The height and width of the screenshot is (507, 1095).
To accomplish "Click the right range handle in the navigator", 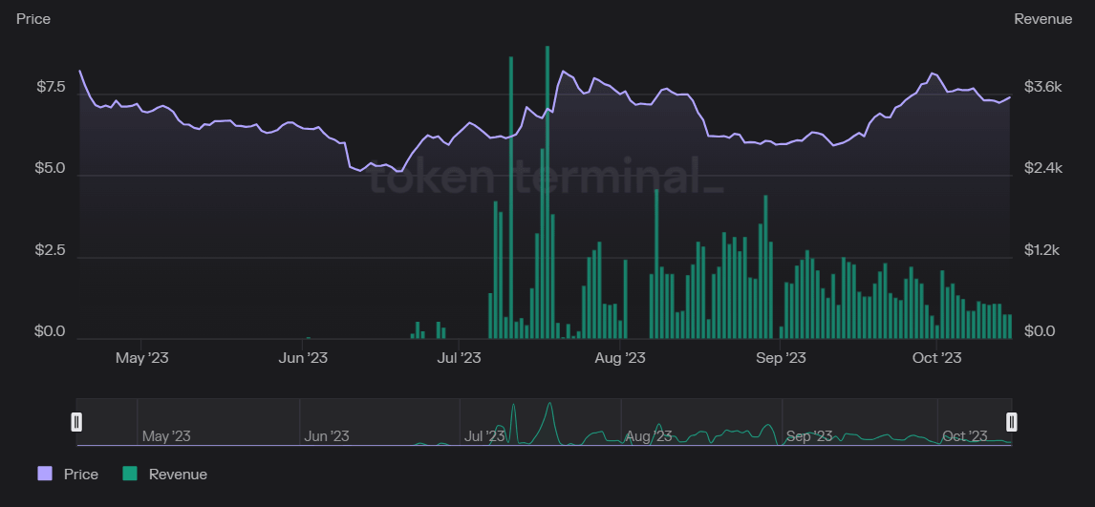I will (1011, 422).
